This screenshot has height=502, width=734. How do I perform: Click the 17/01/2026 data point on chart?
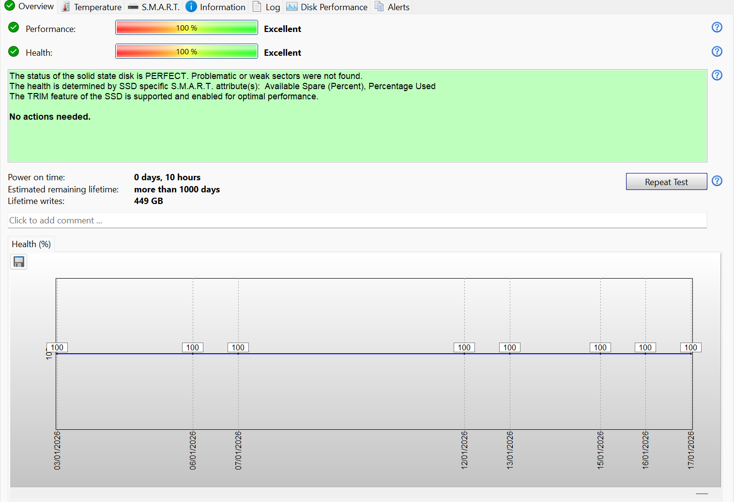coord(691,354)
